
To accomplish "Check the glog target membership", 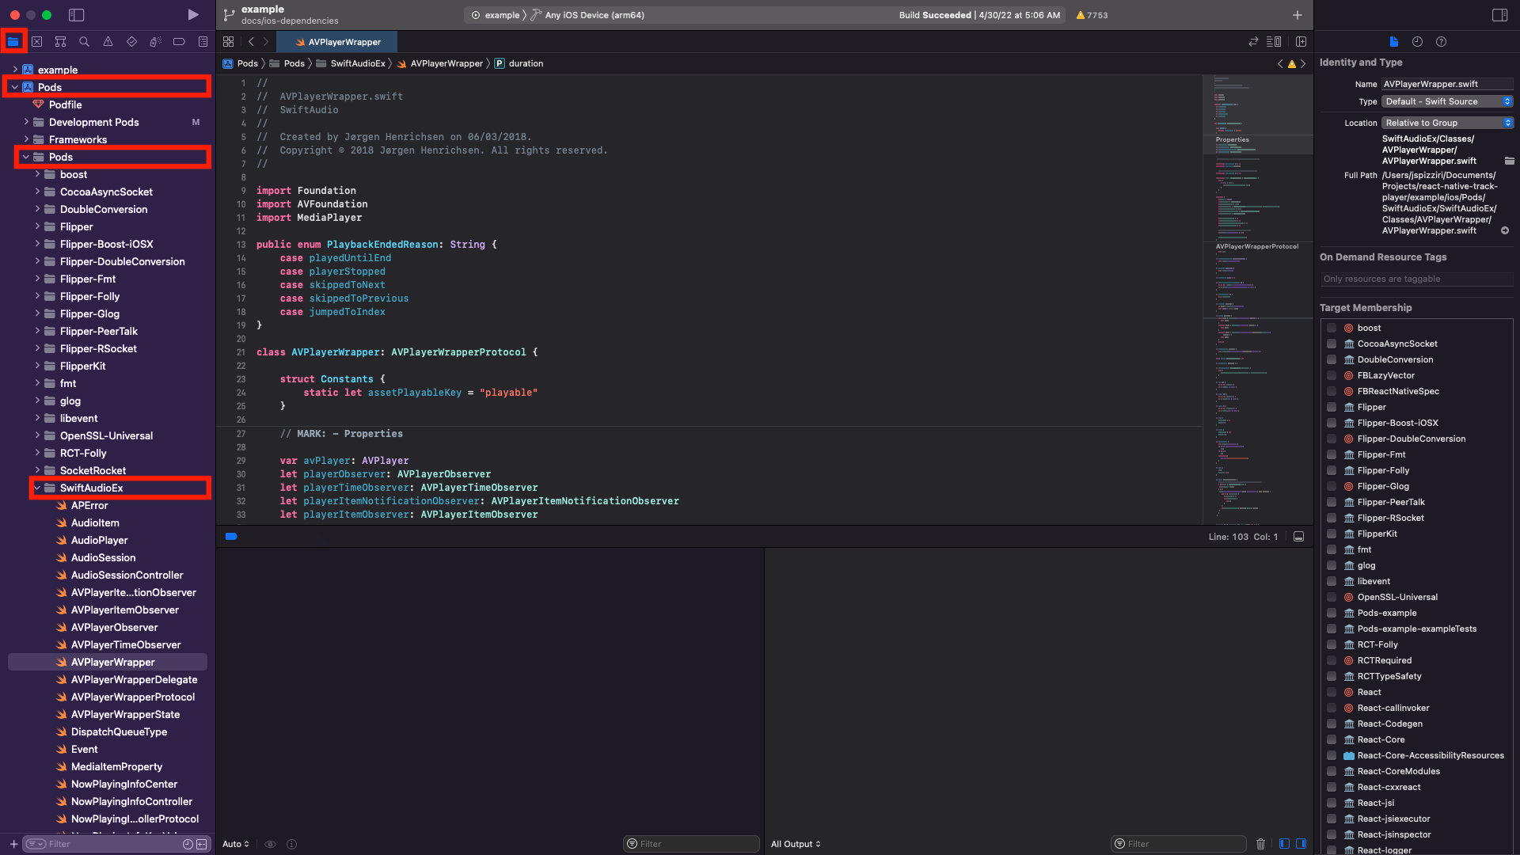I will [1332, 565].
